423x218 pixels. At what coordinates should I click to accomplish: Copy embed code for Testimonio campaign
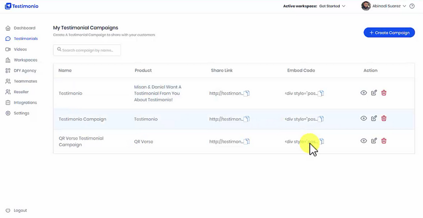[321, 93]
